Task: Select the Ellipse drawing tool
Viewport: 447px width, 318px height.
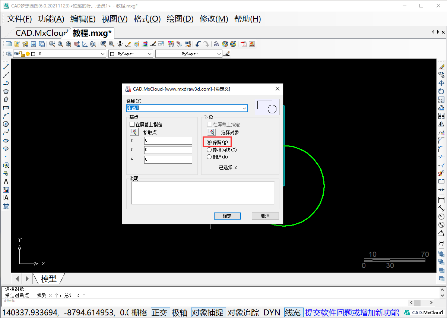Action: click(6, 141)
